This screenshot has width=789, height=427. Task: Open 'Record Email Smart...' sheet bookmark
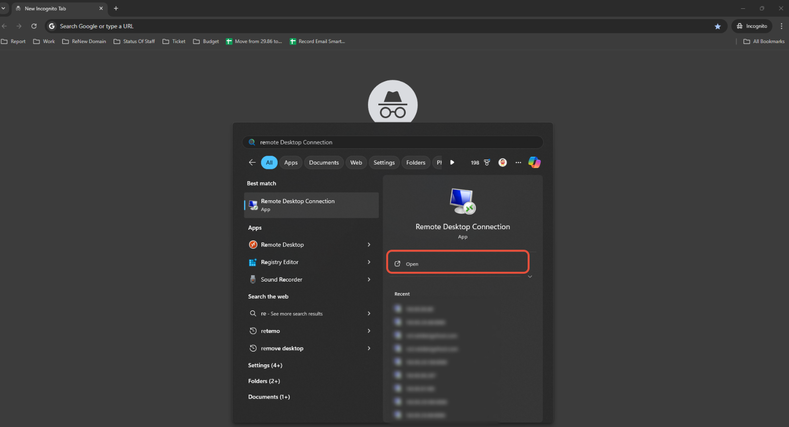(318, 42)
